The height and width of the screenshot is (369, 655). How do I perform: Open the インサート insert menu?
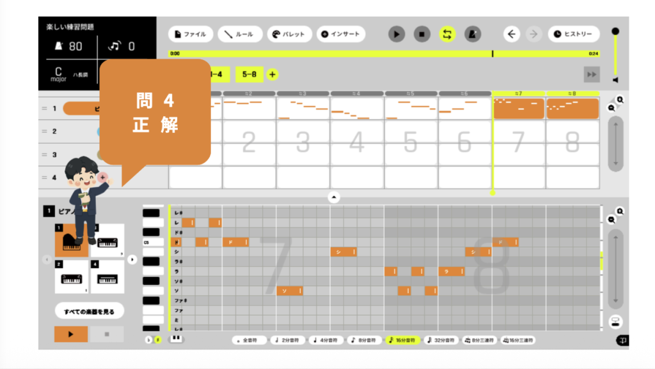tap(340, 34)
